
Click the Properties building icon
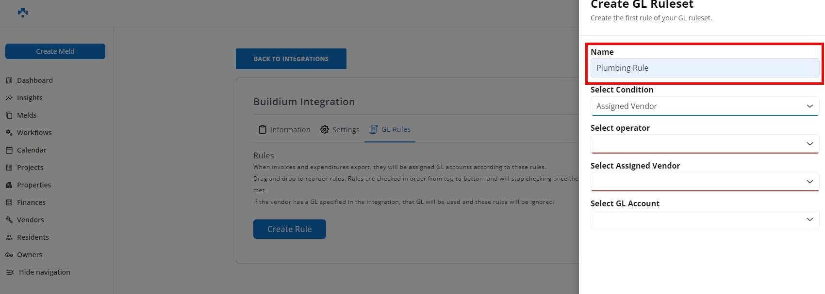tap(9, 185)
